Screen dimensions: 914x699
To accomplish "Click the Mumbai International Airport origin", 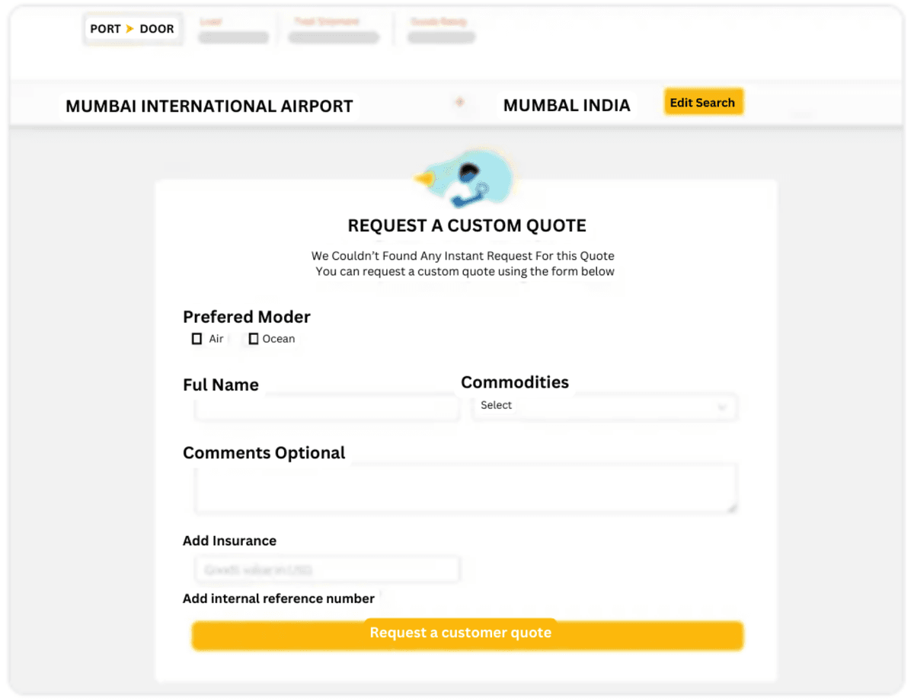I will [209, 107].
